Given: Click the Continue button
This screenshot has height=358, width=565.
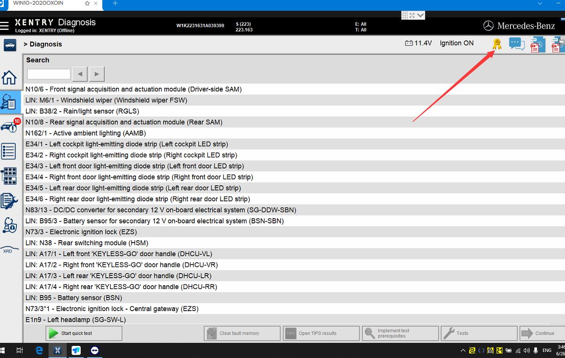Looking at the screenshot, I should (x=542, y=333).
